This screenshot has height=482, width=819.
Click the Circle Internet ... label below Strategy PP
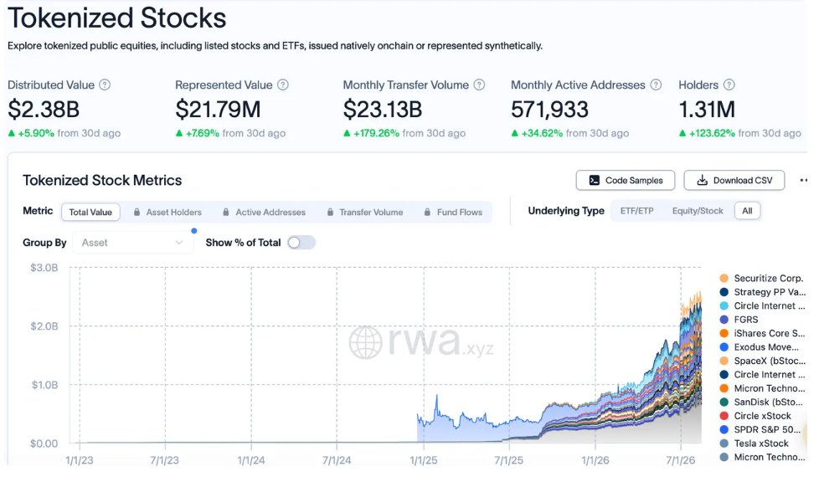coord(770,306)
